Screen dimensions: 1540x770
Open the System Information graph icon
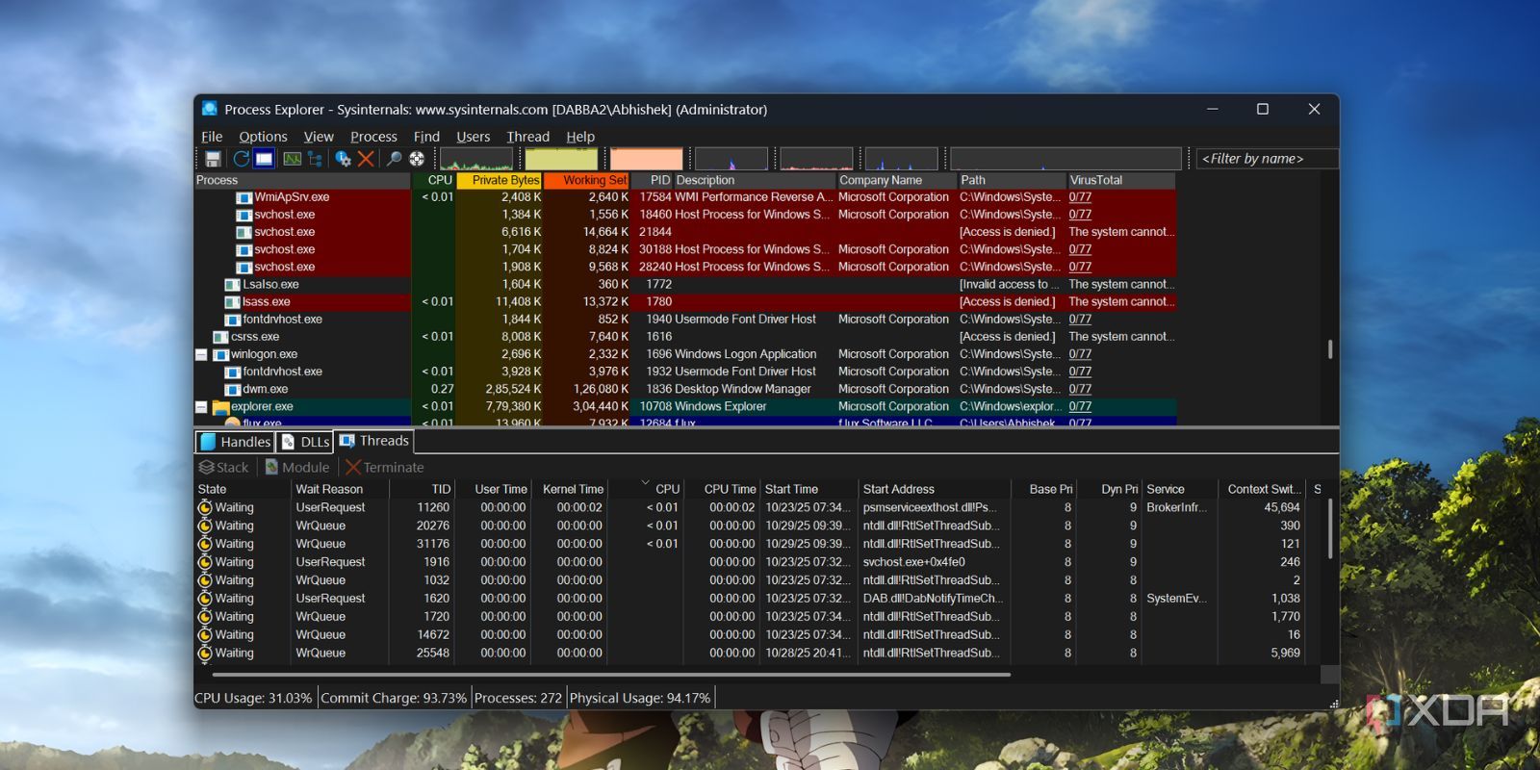pos(292,159)
